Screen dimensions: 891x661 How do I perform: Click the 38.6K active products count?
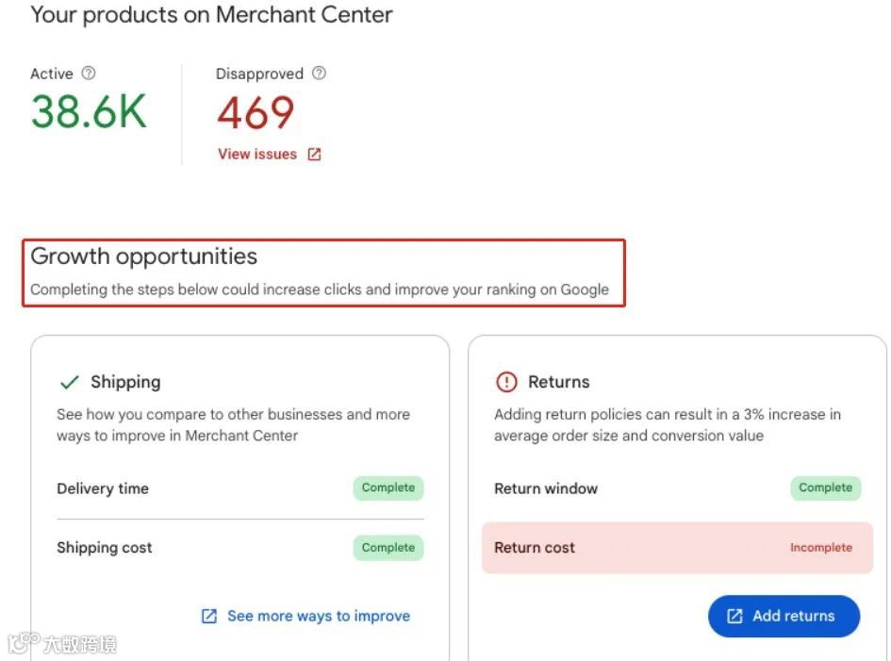pos(89,112)
